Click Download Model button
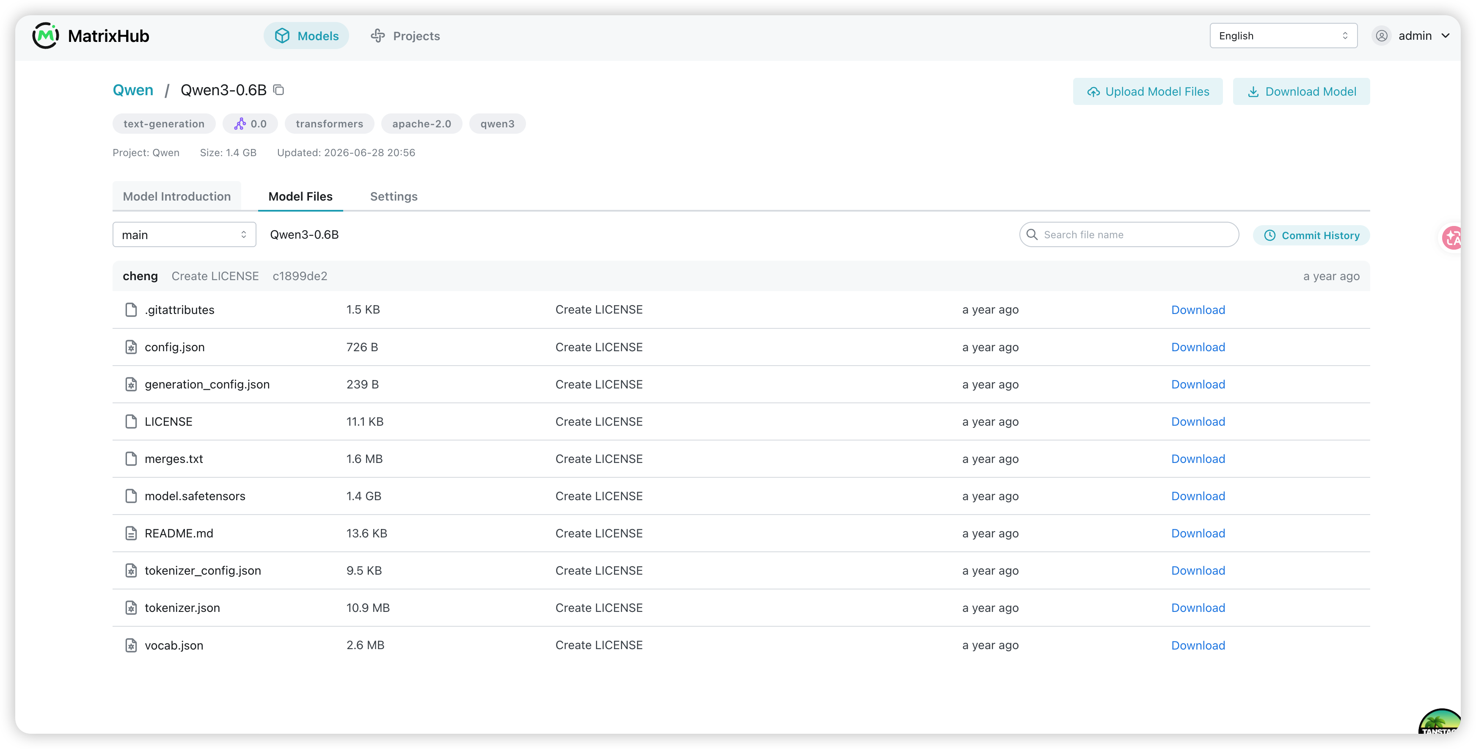The width and height of the screenshot is (1476, 749). coord(1301,91)
